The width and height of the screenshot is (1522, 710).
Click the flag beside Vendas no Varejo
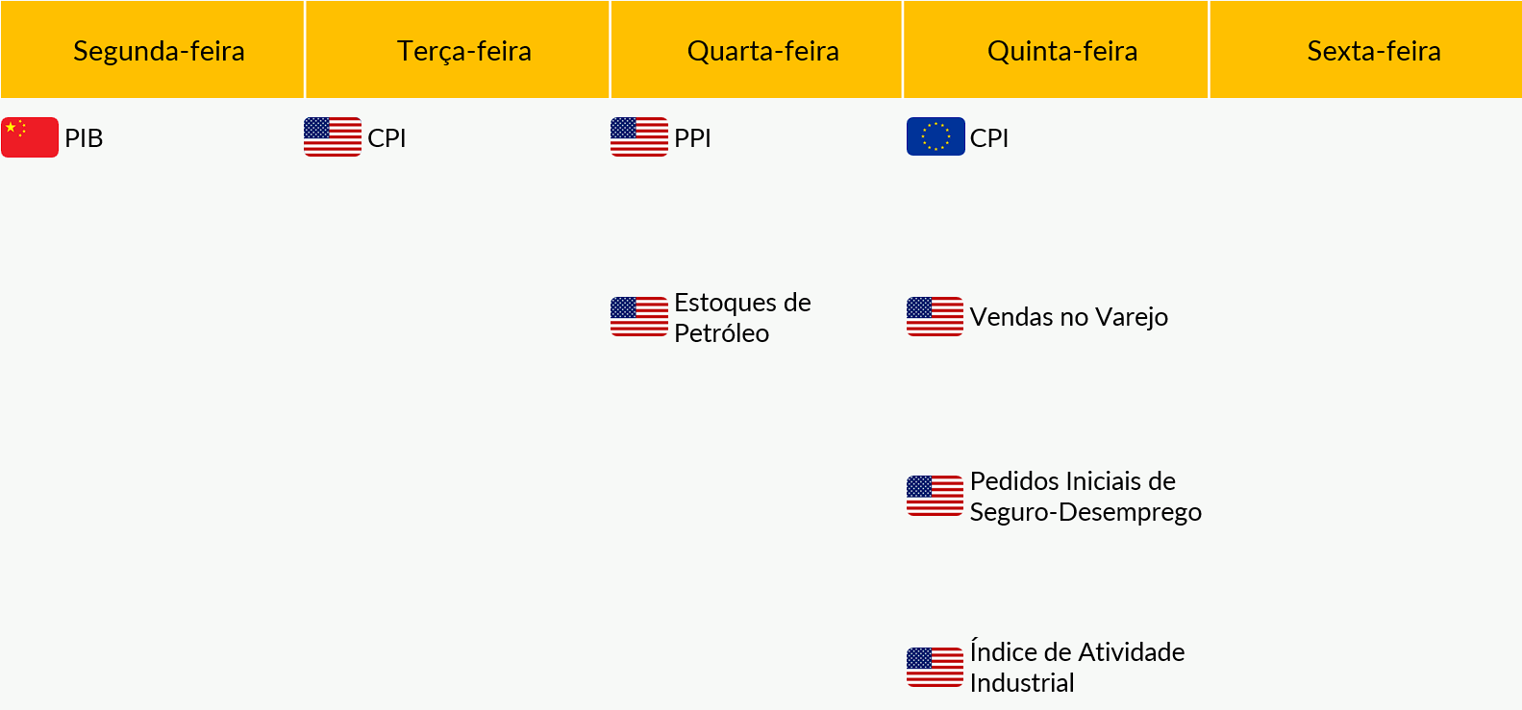[935, 317]
